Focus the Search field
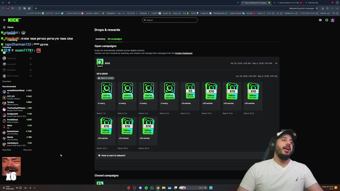 coord(170,20)
